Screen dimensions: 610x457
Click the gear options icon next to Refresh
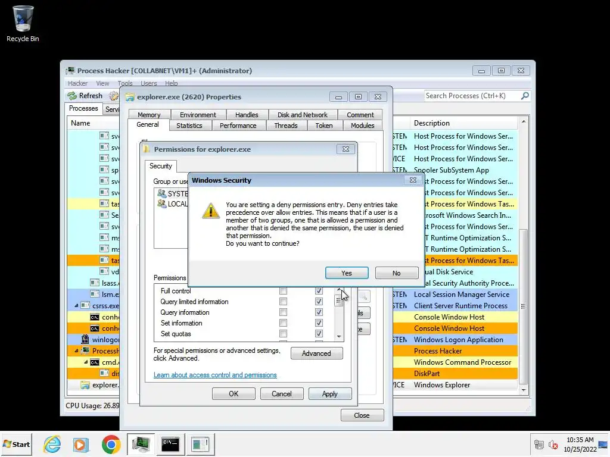(113, 96)
